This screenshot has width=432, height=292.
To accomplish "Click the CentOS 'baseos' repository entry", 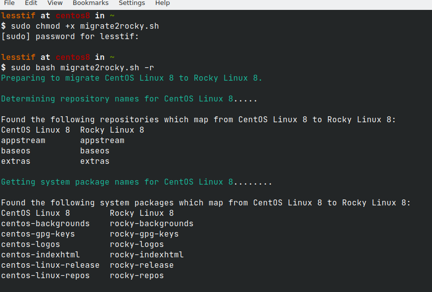I will (16, 151).
